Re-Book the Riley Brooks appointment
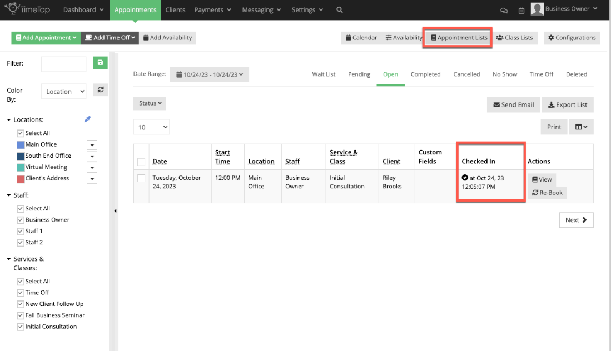 pos(547,193)
